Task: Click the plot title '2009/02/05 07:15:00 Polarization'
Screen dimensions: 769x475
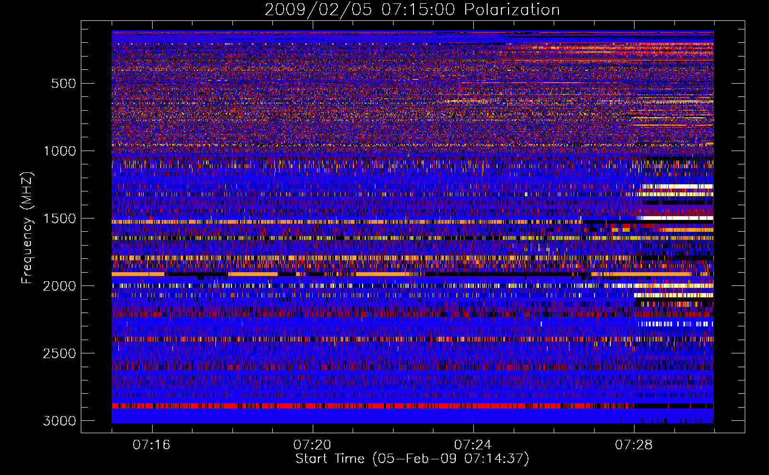Action: tap(412, 9)
